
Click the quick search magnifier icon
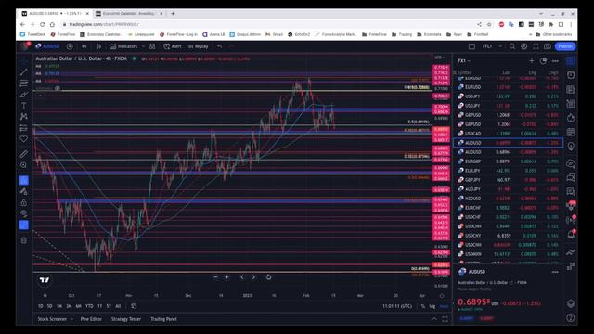click(512, 46)
